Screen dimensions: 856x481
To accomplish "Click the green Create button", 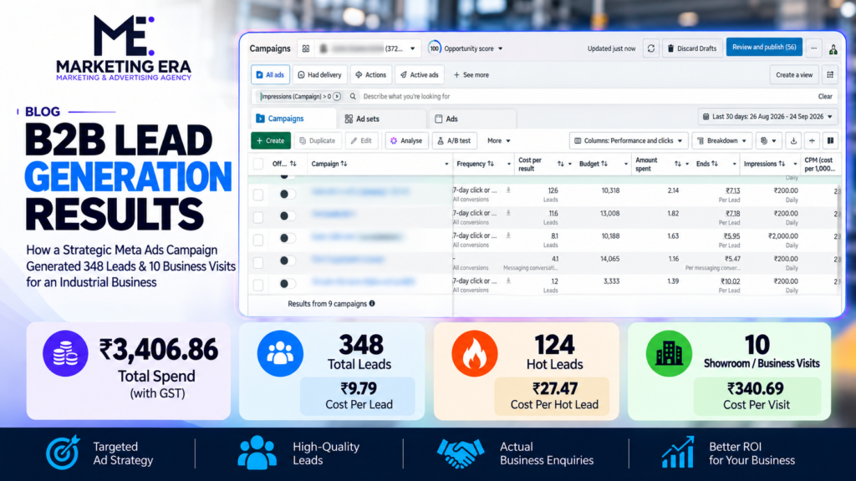I will coord(271,140).
